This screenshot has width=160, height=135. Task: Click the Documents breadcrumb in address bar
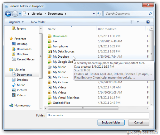pyautogui.click(x=55, y=14)
